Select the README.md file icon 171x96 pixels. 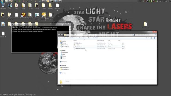[x=74, y=43]
